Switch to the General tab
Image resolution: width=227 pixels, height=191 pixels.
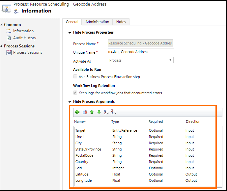point(72,22)
